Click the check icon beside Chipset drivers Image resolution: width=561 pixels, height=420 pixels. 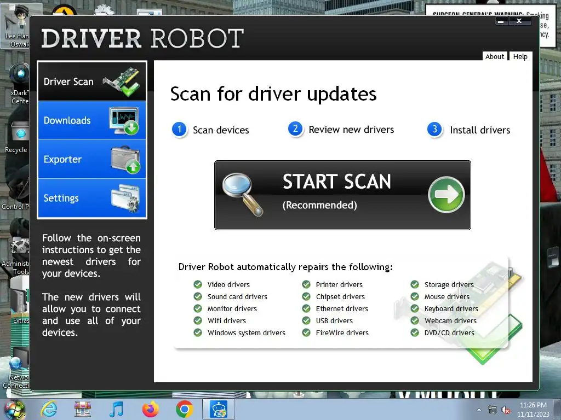[x=306, y=296]
